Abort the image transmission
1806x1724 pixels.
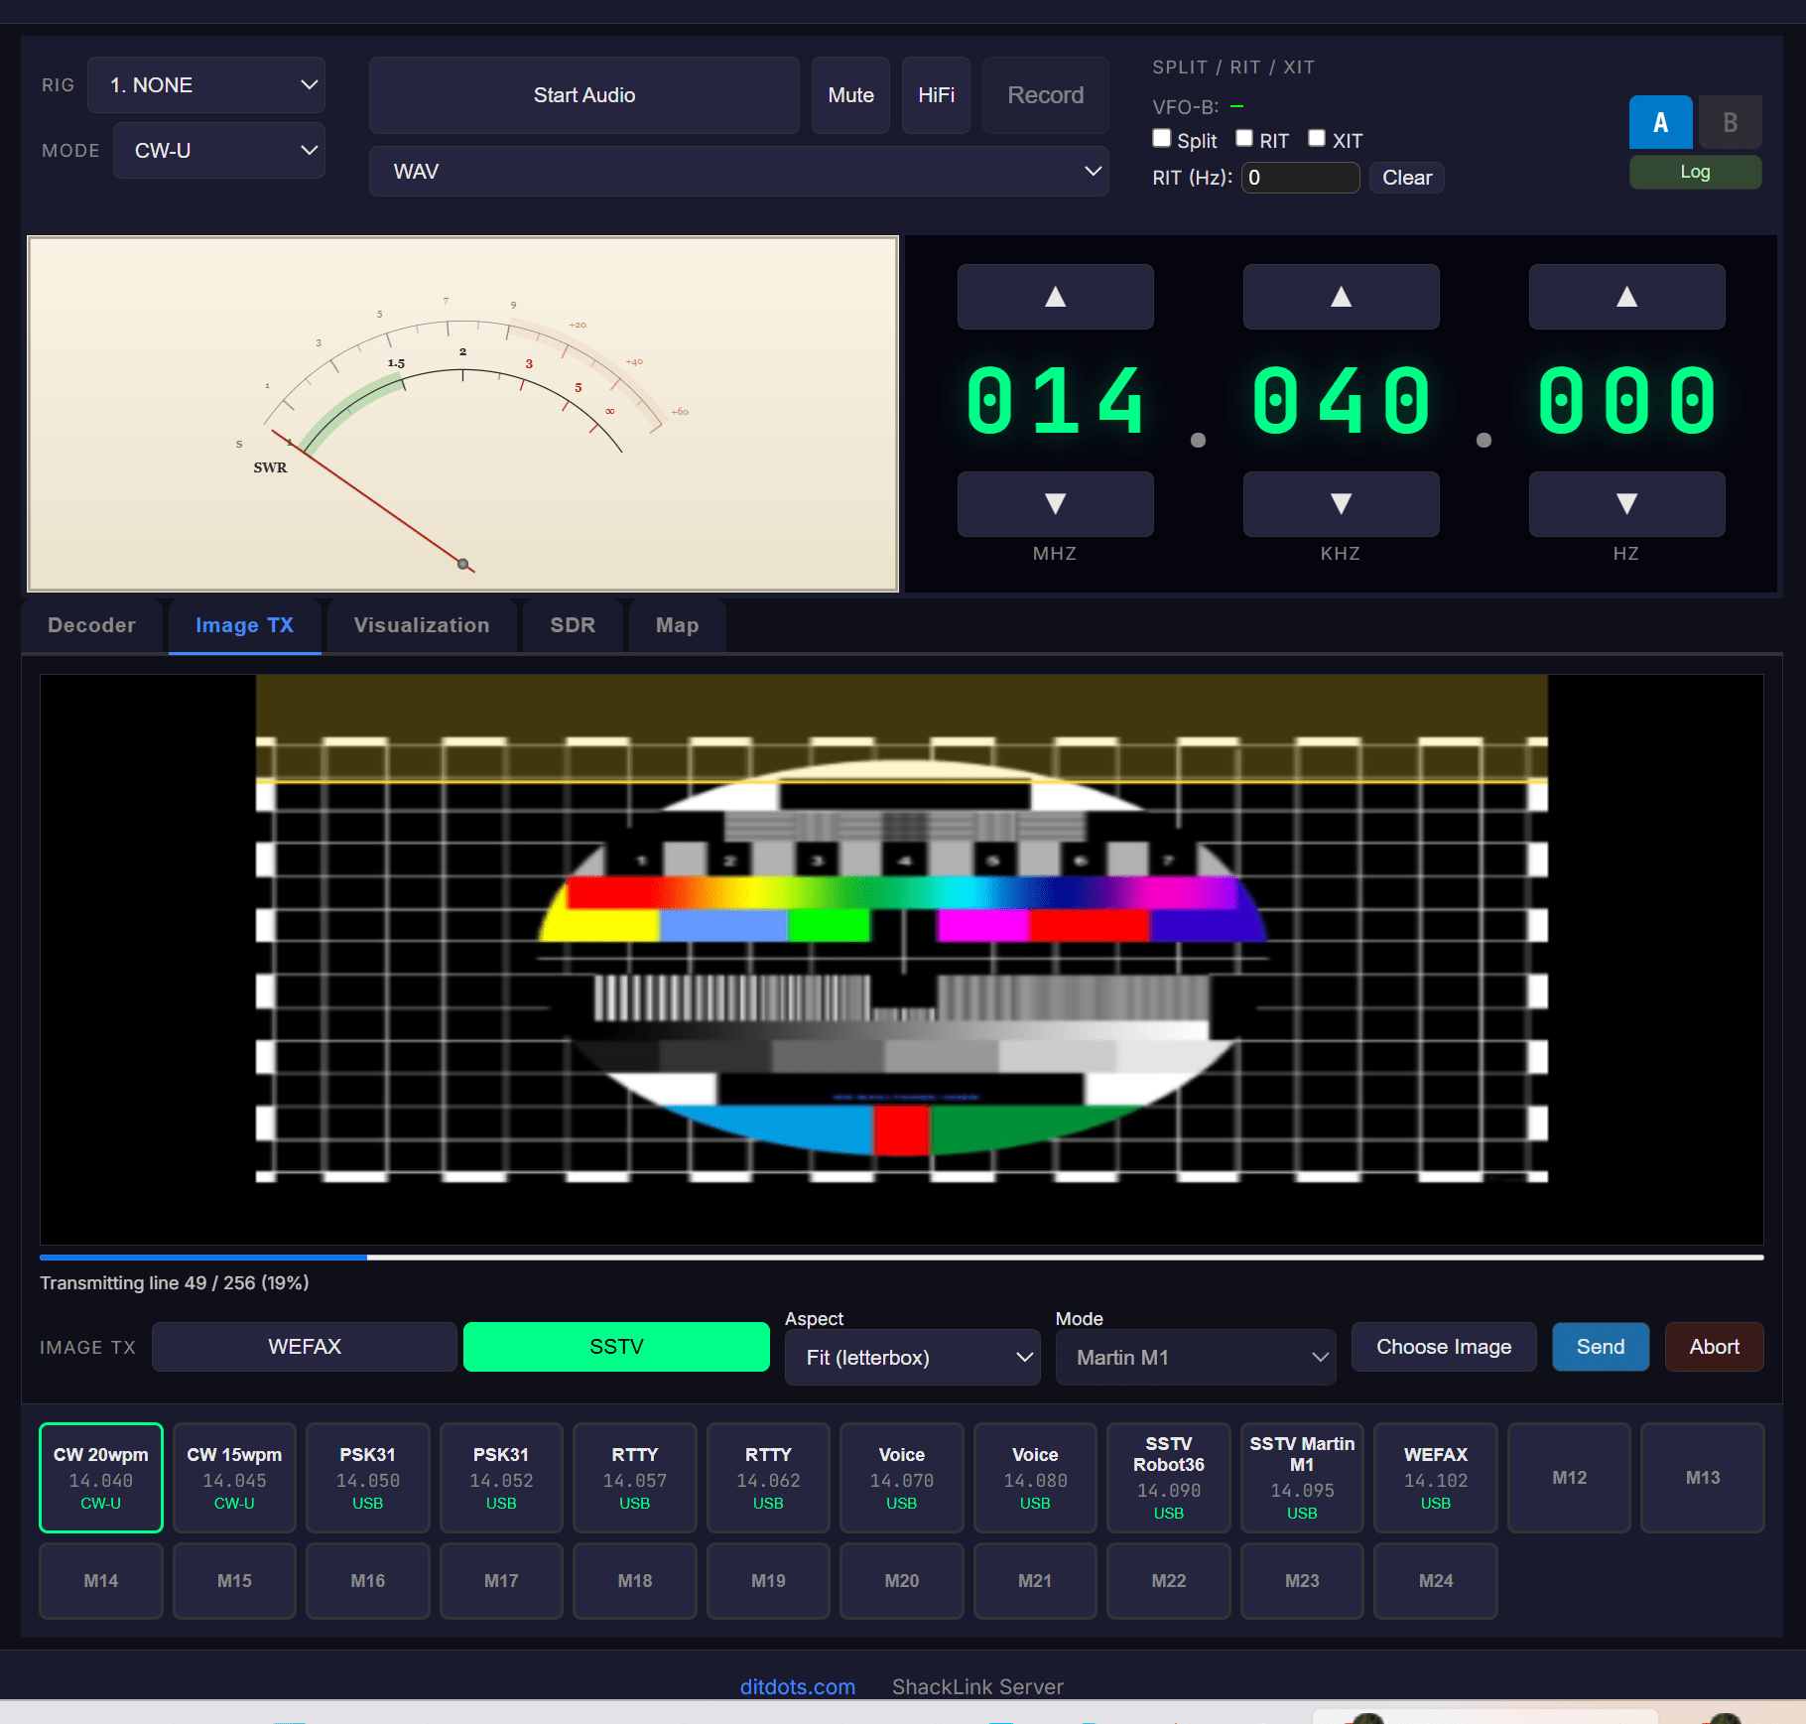pyautogui.click(x=1714, y=1347)
